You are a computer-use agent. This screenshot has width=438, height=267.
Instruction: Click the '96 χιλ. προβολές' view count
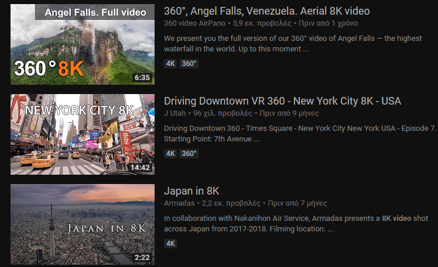[x=223, y=113]
